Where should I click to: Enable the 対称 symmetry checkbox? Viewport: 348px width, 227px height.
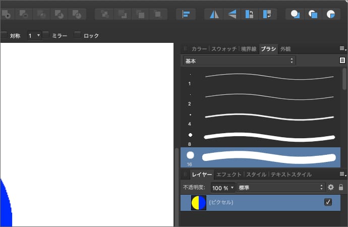(4, 35)
